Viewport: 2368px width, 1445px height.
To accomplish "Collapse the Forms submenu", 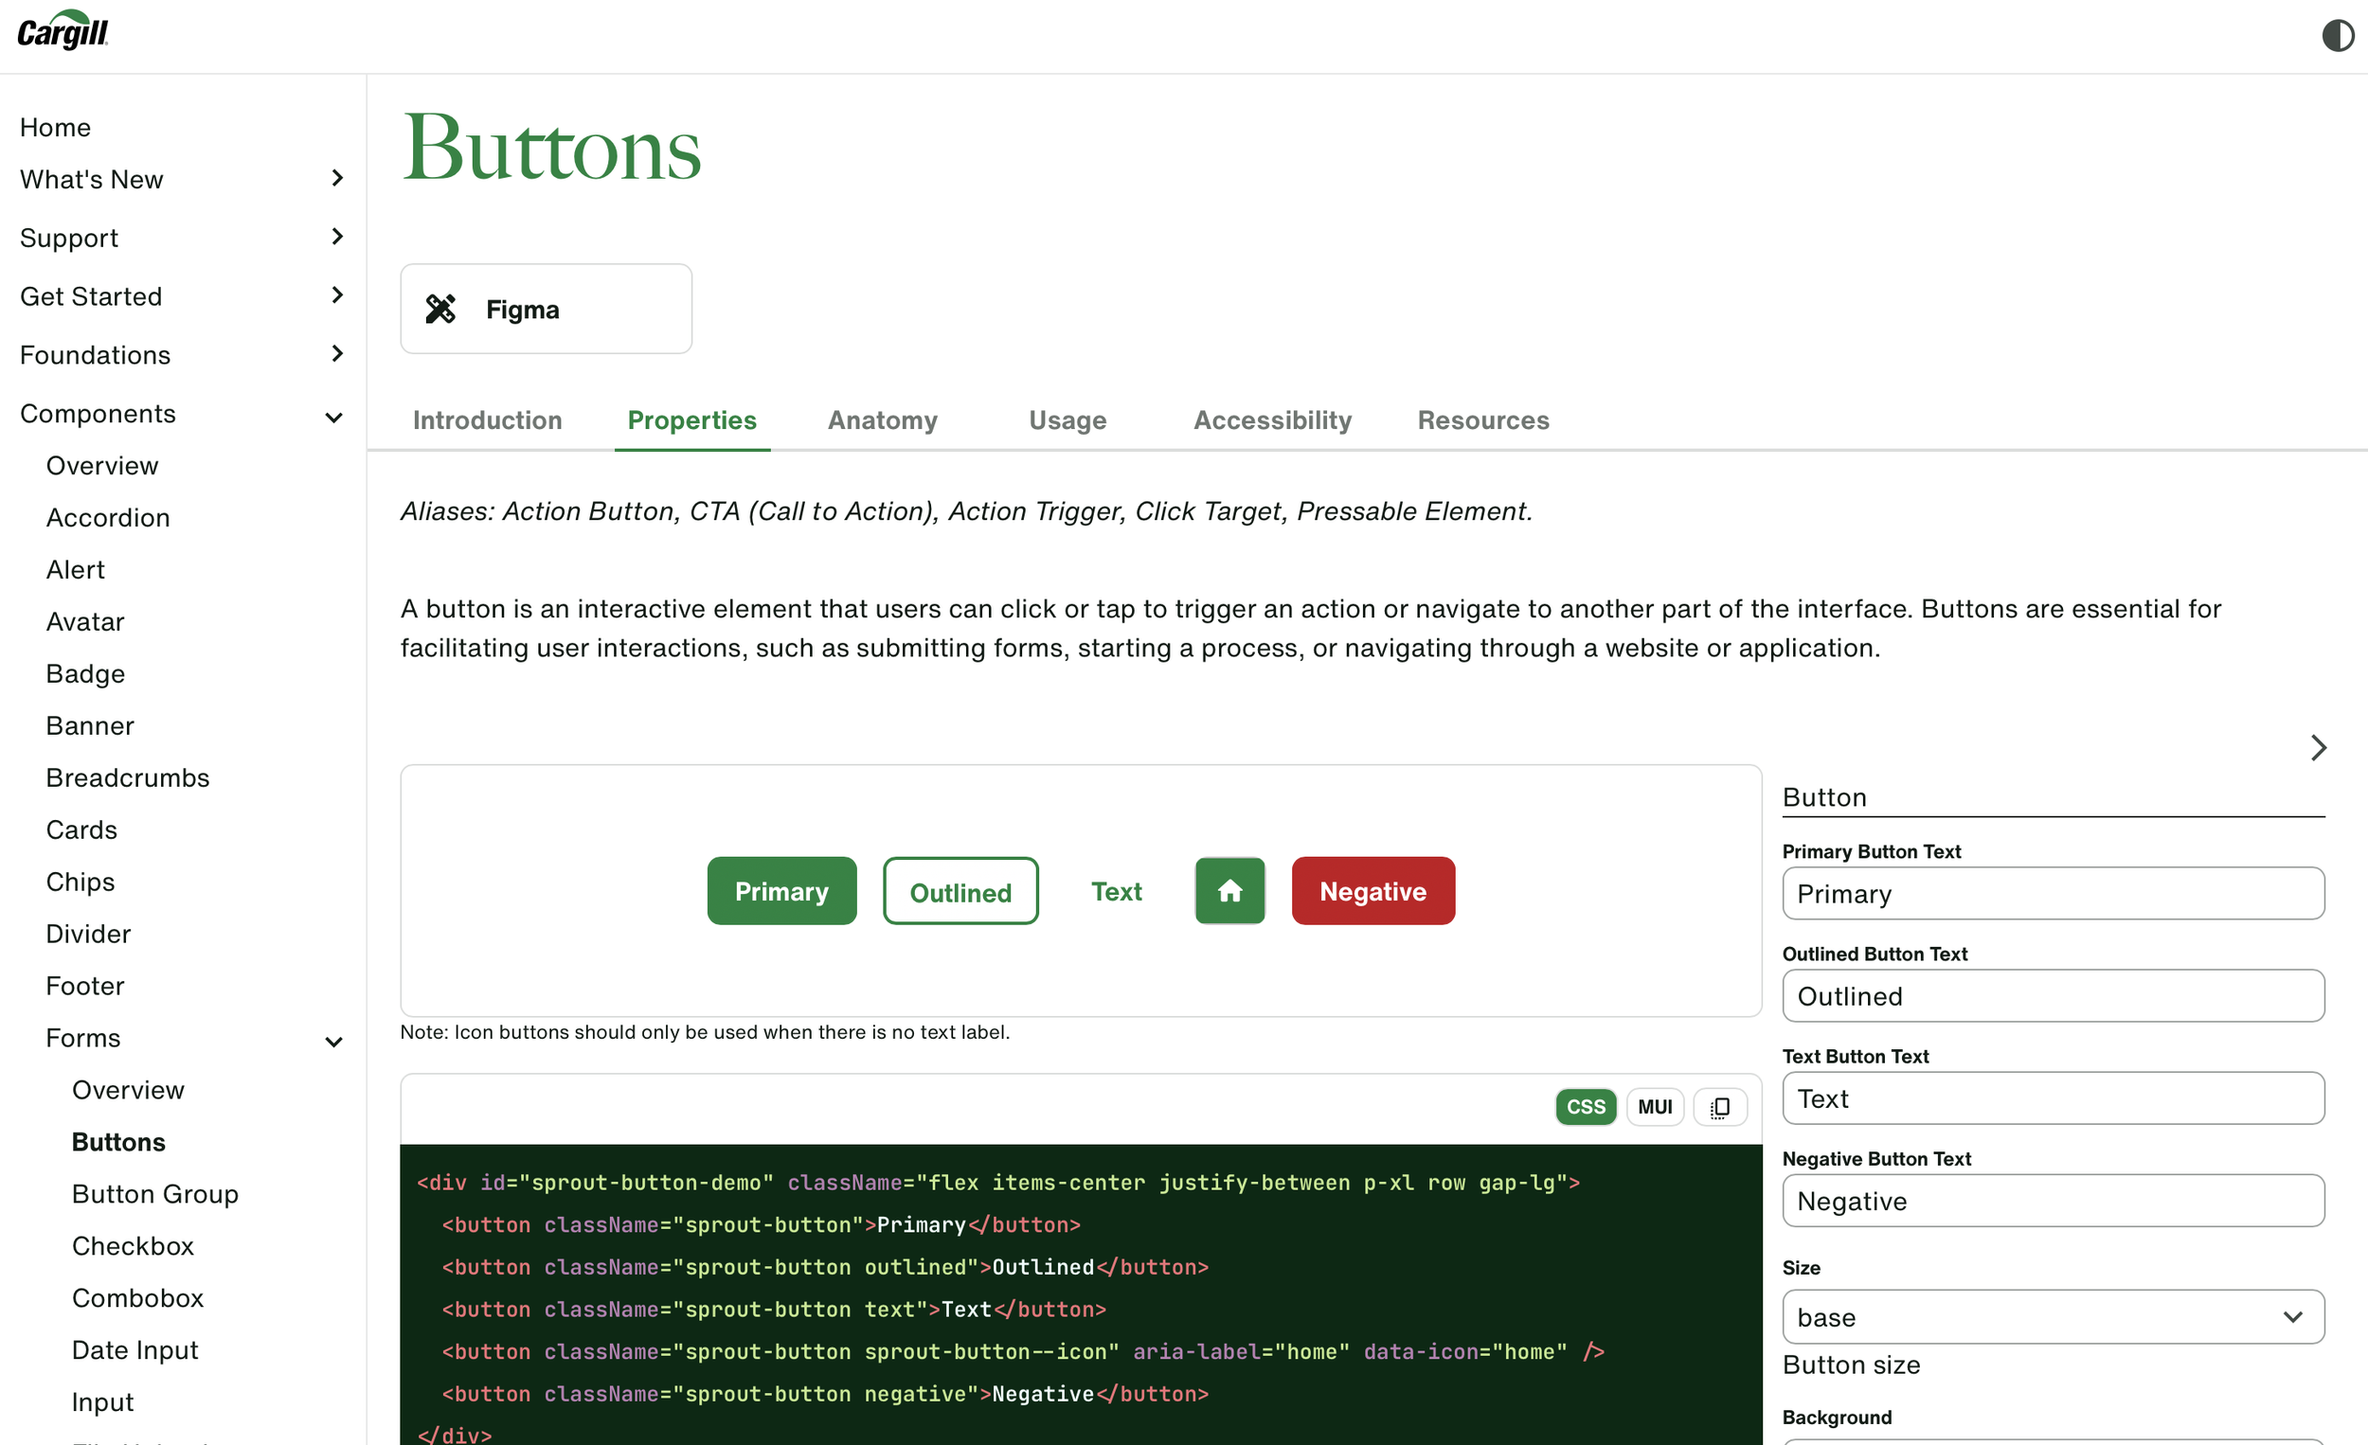I will tap(333, 1042).
